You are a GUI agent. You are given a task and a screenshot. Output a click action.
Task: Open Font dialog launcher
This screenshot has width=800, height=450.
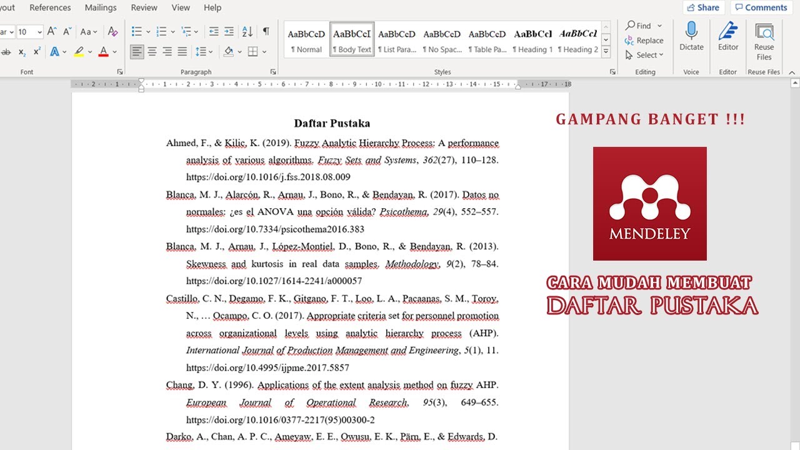click(120, 72)
